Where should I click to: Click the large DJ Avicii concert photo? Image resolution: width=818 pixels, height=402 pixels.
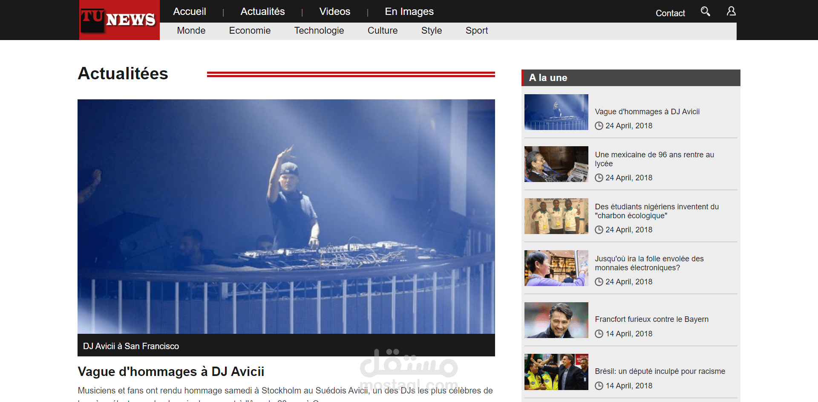(286, 217)
